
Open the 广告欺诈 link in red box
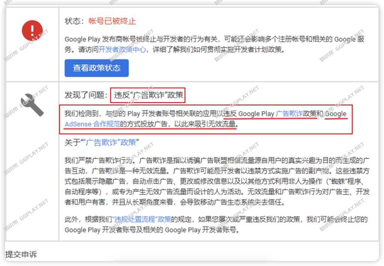[289, 114]
